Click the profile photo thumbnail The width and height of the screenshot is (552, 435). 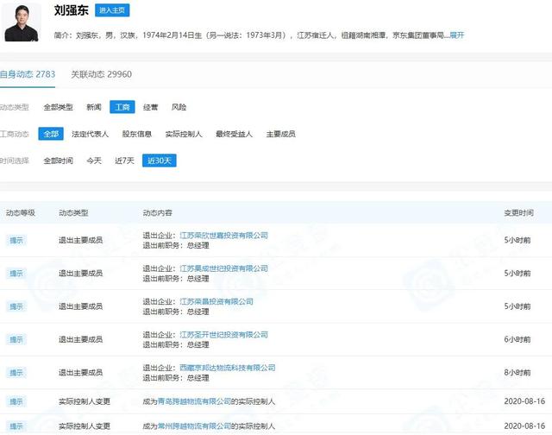[x=22, y=21]
